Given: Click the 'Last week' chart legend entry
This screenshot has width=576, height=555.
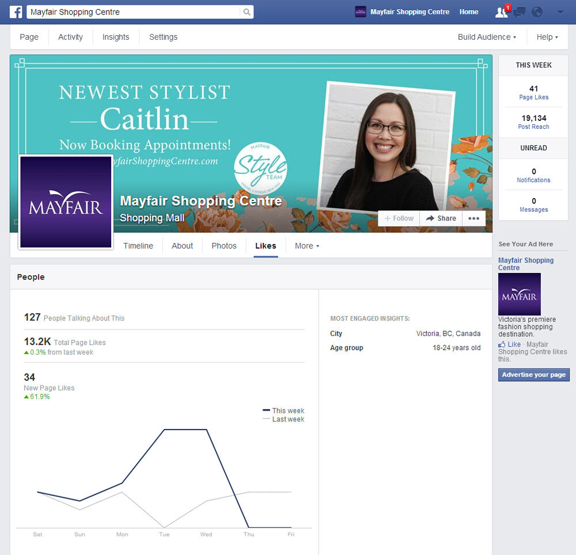Looking at the screenshot, I should point(283,419).
